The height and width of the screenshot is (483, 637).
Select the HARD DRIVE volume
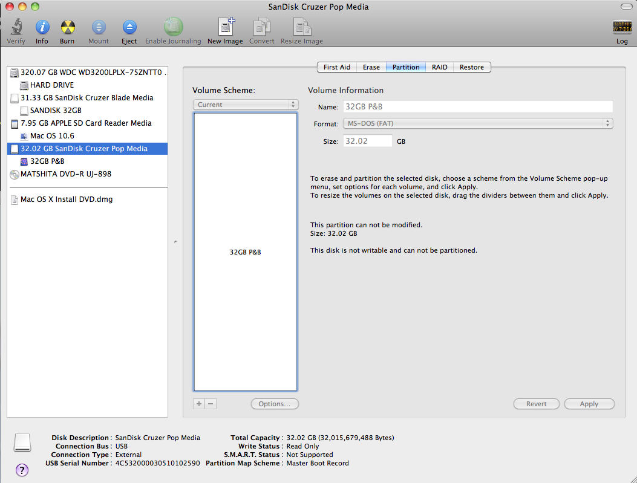click(87, 85)
